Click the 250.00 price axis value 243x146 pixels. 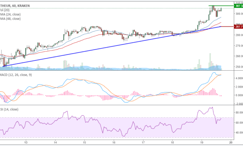click(239, 67)
